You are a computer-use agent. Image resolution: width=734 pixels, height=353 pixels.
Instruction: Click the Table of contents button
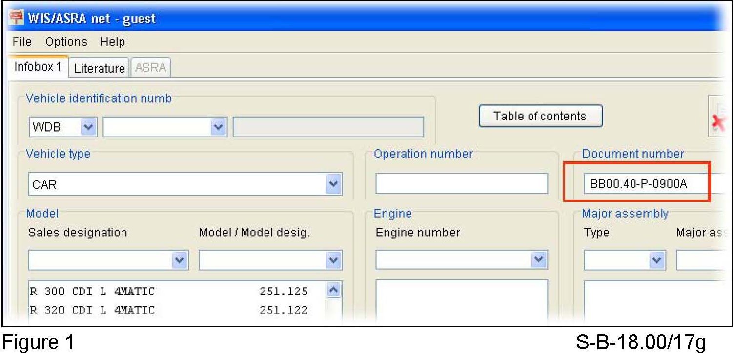click(540, 117)
